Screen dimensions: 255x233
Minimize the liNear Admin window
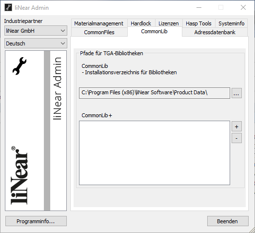click(x=199, y=7)
